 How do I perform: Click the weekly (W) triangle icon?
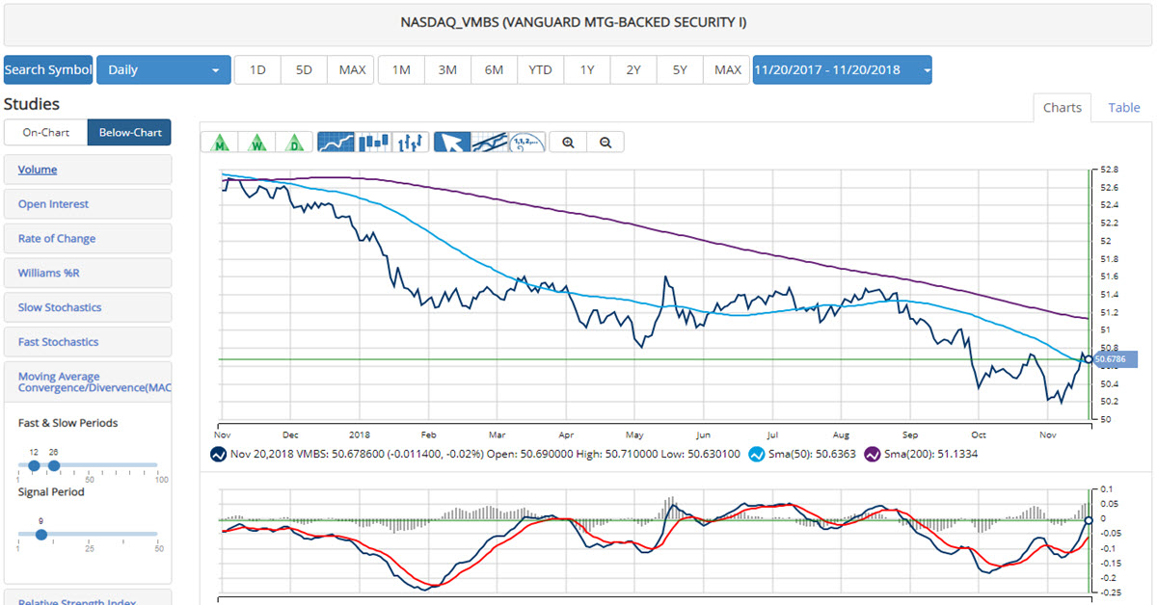(x=257, y=143)
